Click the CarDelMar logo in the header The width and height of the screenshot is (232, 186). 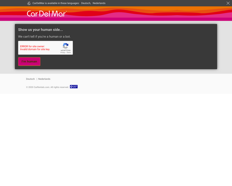click(x=46, y=14)
